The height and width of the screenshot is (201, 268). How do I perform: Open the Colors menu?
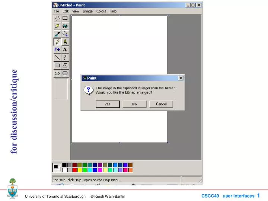101,11
